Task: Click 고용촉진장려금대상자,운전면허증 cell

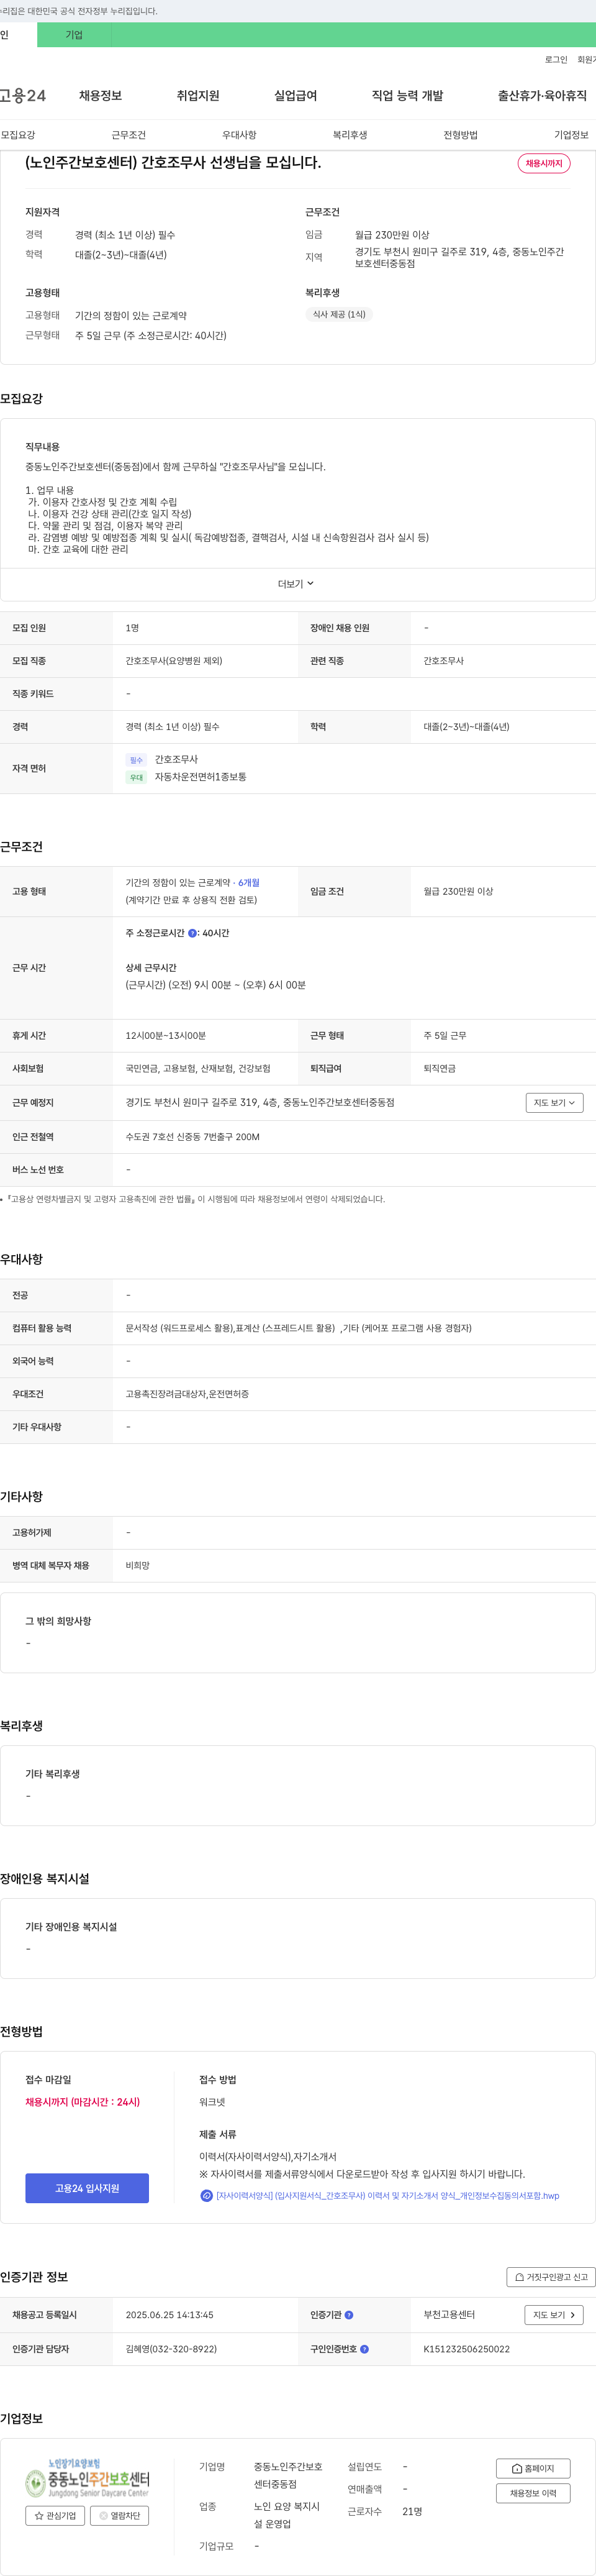Action: (x=187, y=1394)
